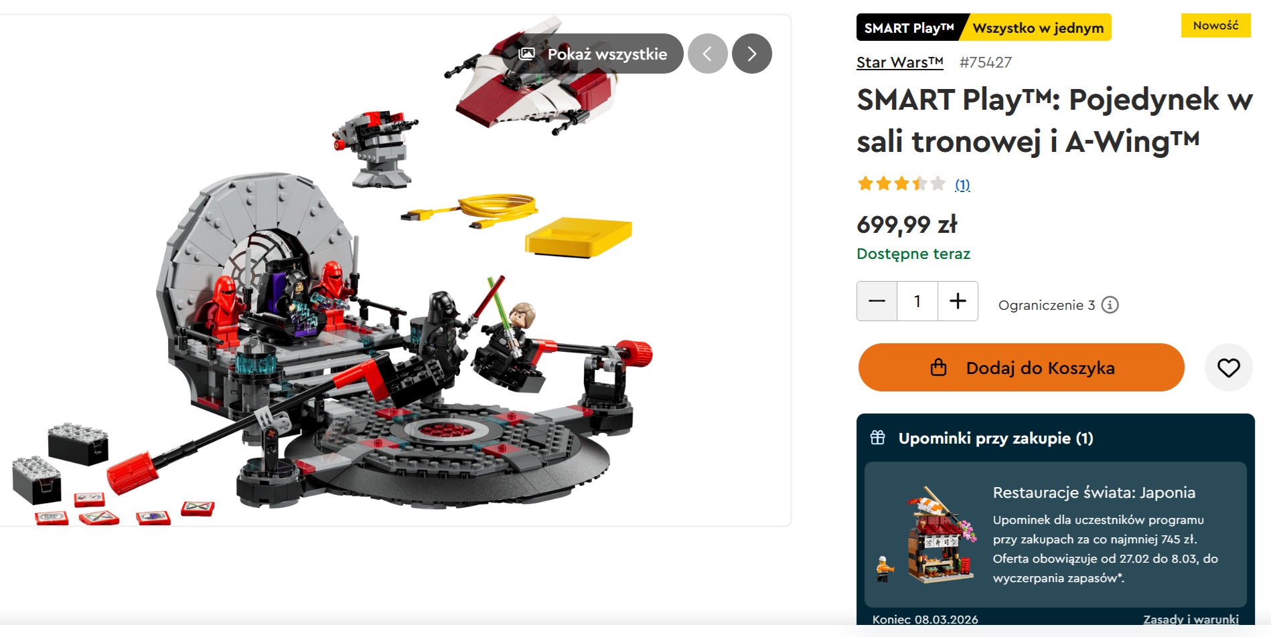Viewport: 1271px width, 637px height.
Task: Click the 'SMART Play' label badge
Action: [909, 27]
